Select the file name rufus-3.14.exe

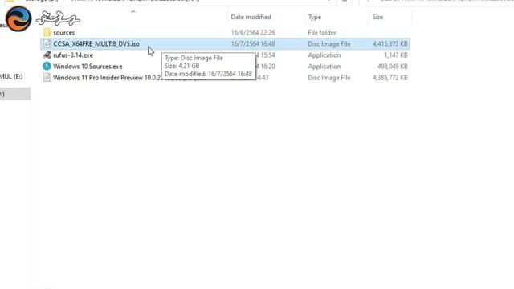point(73,55)
